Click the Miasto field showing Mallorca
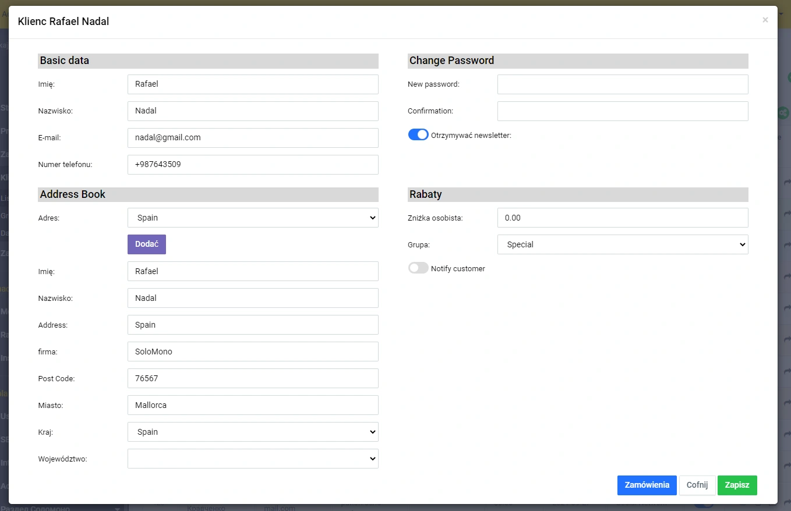 click(253, 405)
